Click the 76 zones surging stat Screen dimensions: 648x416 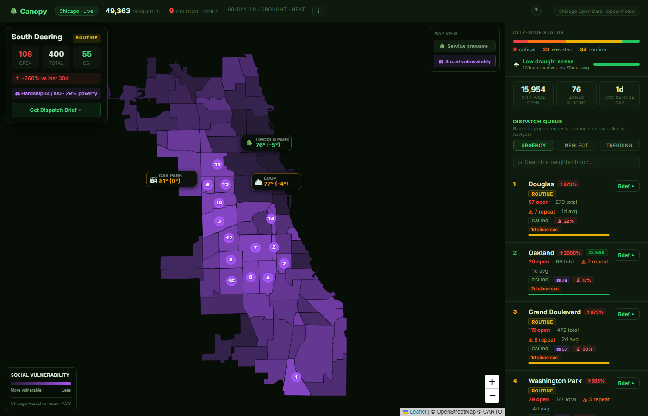(576, 95)
